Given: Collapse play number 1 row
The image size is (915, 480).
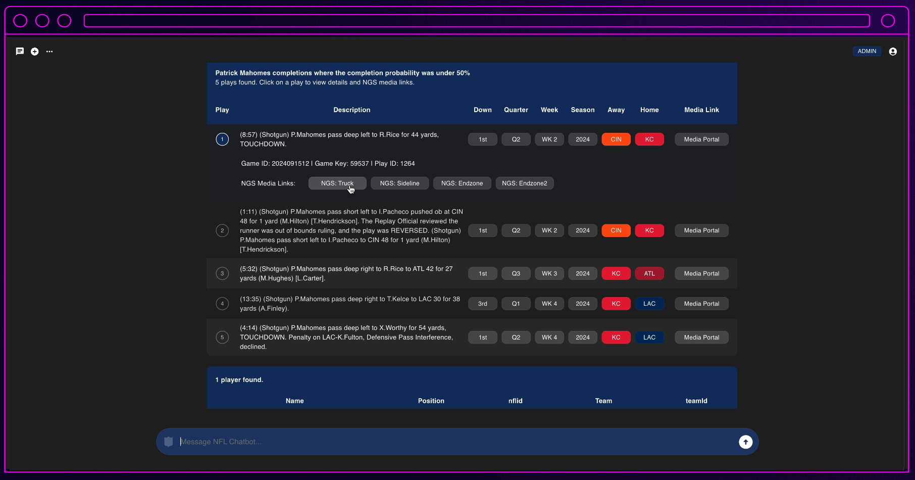Looking at the screenshot, I should pyautogui.click(x=222, y=139).
